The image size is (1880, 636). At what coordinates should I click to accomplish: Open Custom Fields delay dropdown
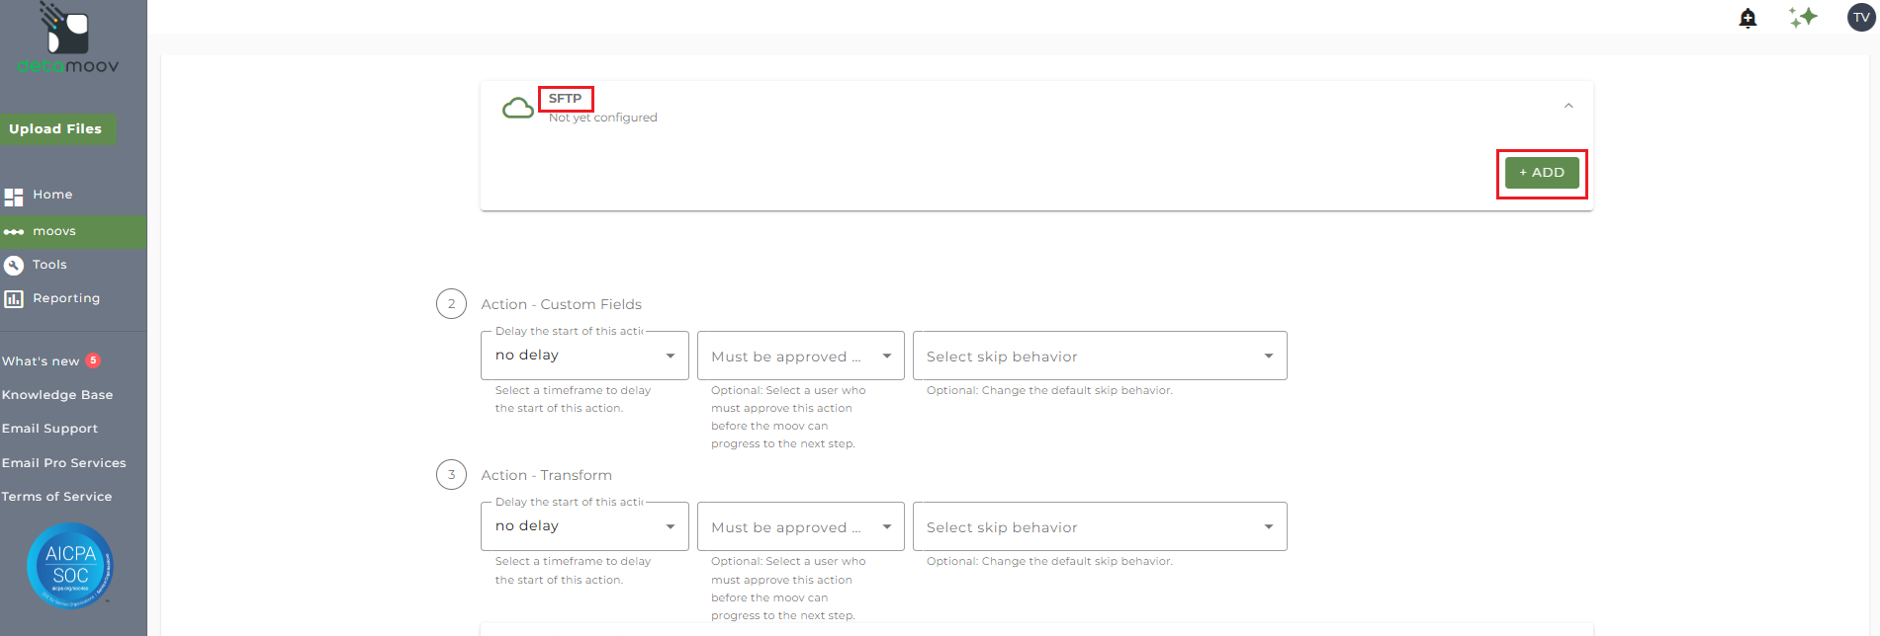583,356
